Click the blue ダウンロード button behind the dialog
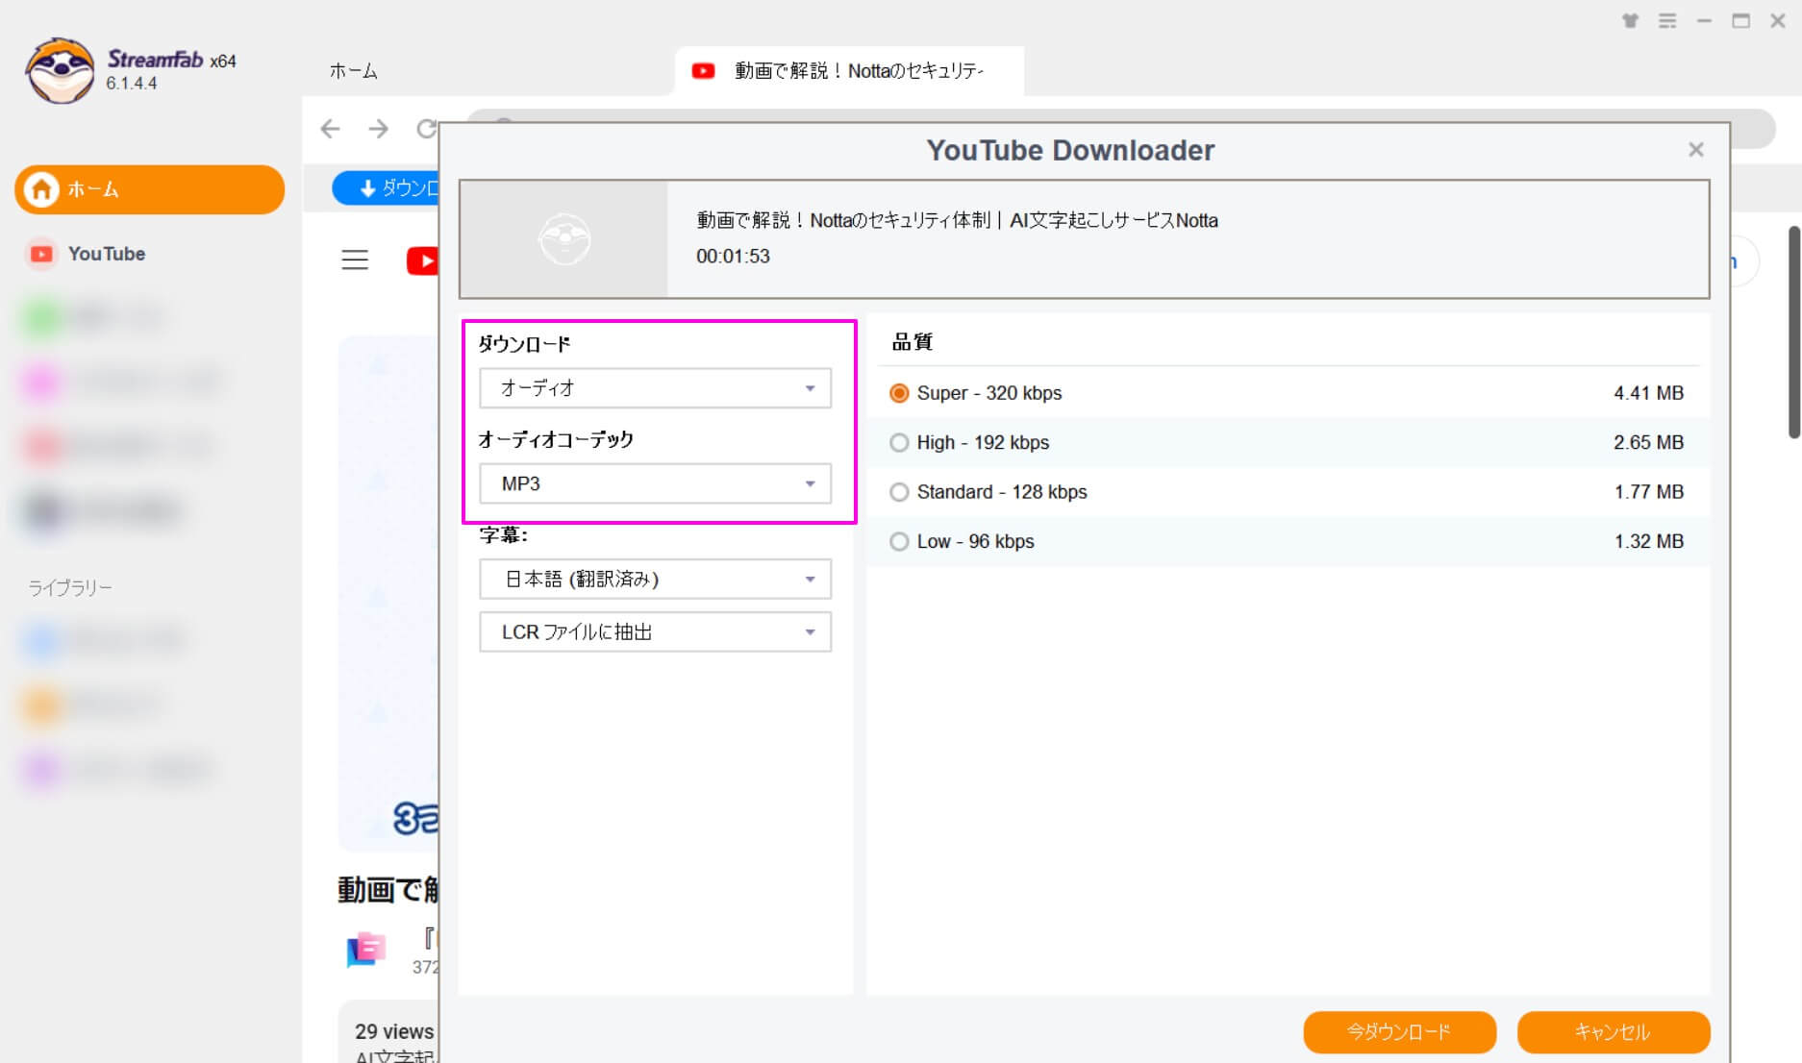 [x=387, y=188]
